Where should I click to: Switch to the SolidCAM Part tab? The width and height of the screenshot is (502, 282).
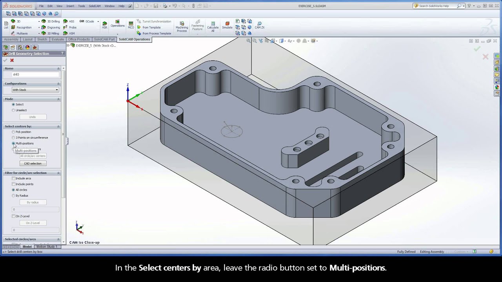pos(104,40)
